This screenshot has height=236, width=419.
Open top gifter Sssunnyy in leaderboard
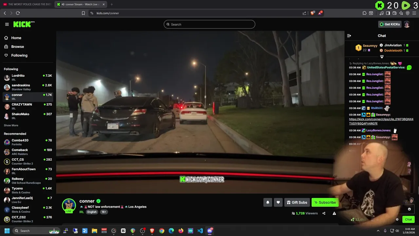370,46
